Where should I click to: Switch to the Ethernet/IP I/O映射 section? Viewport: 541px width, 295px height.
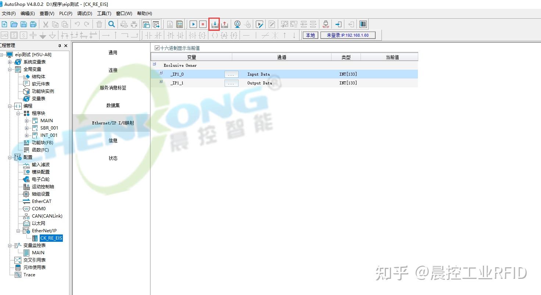point(113,123)
